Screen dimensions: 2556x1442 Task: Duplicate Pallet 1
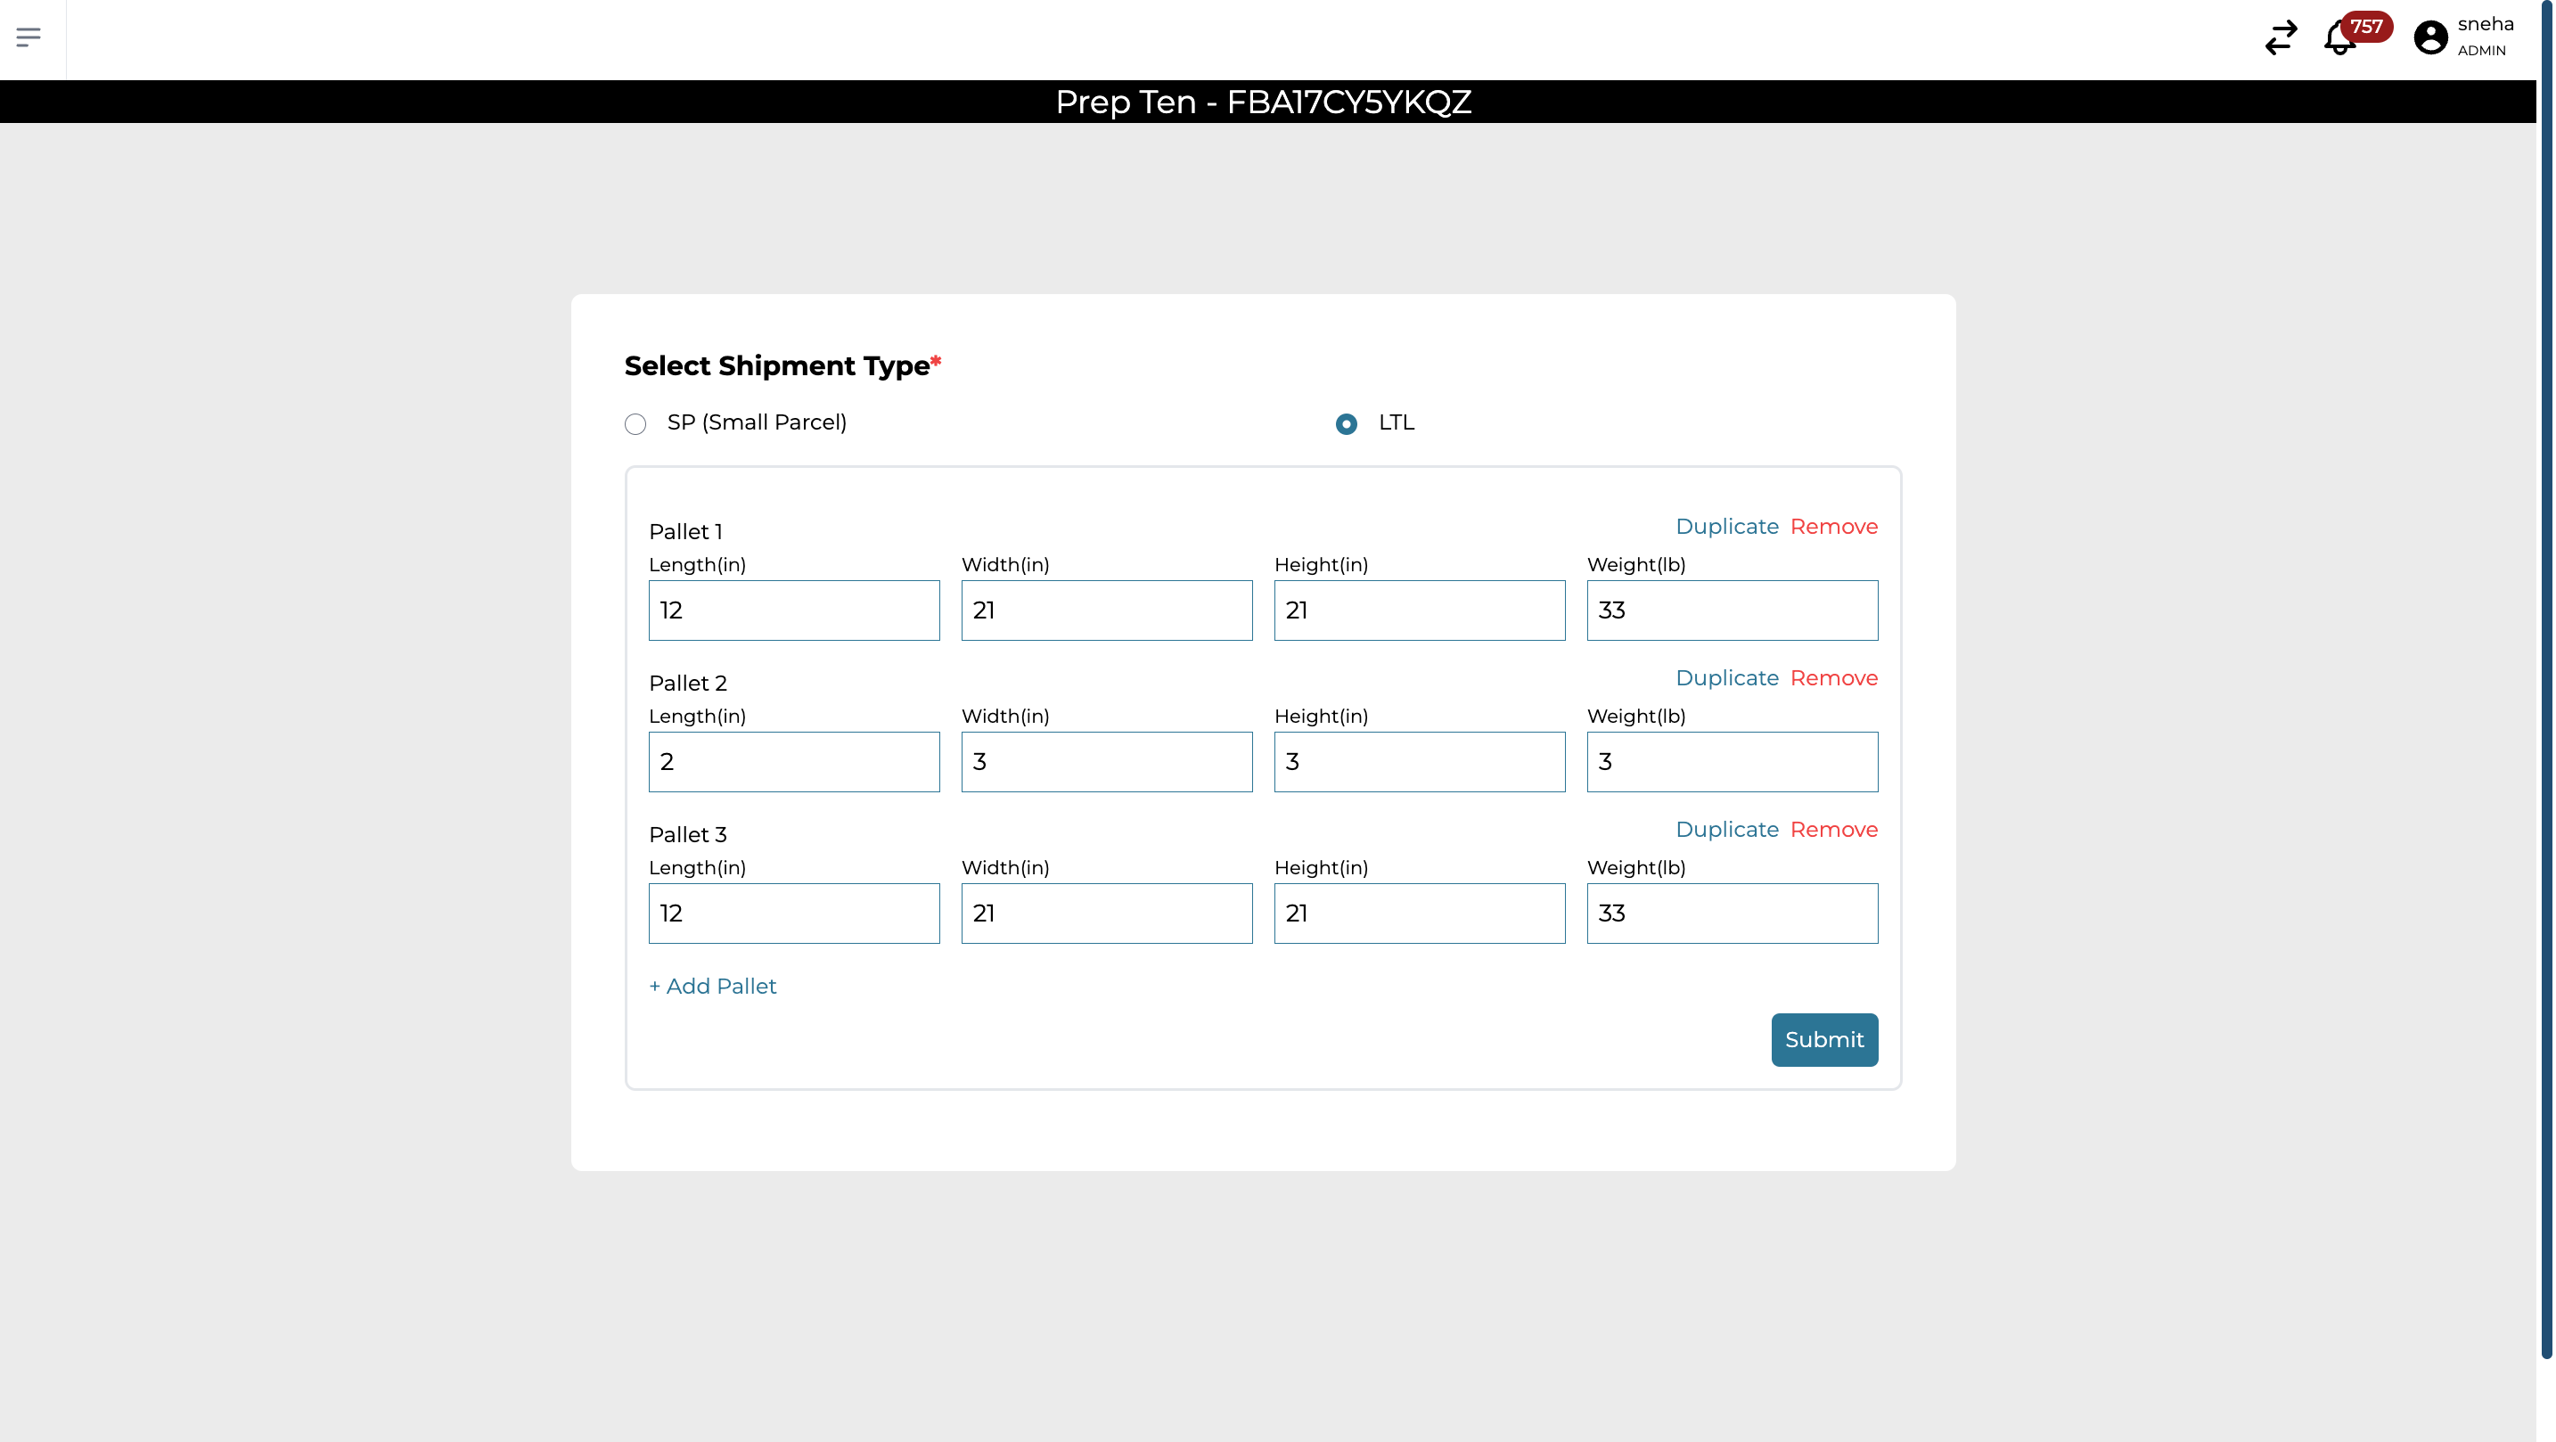click(x=1726, y=526)
